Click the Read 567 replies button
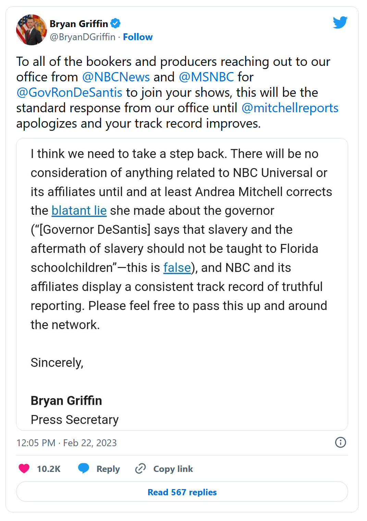This screenshot has width=367, height=521. (x=182, y=492)
